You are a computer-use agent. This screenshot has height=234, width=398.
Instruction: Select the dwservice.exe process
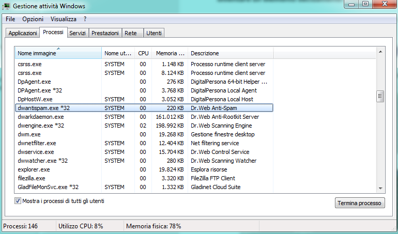pos(144,152)
